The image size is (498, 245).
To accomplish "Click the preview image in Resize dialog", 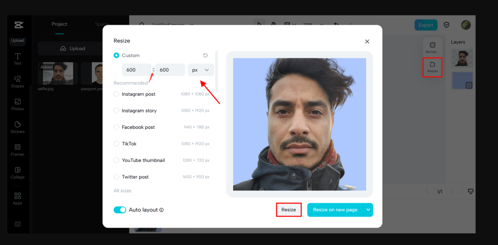I will click(300, 124).
